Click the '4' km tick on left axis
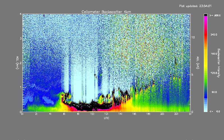 (x=21, y=14)
